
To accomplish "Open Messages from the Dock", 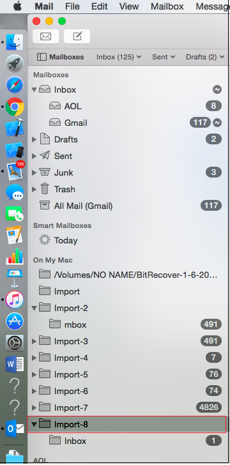I will coord(15,192).
